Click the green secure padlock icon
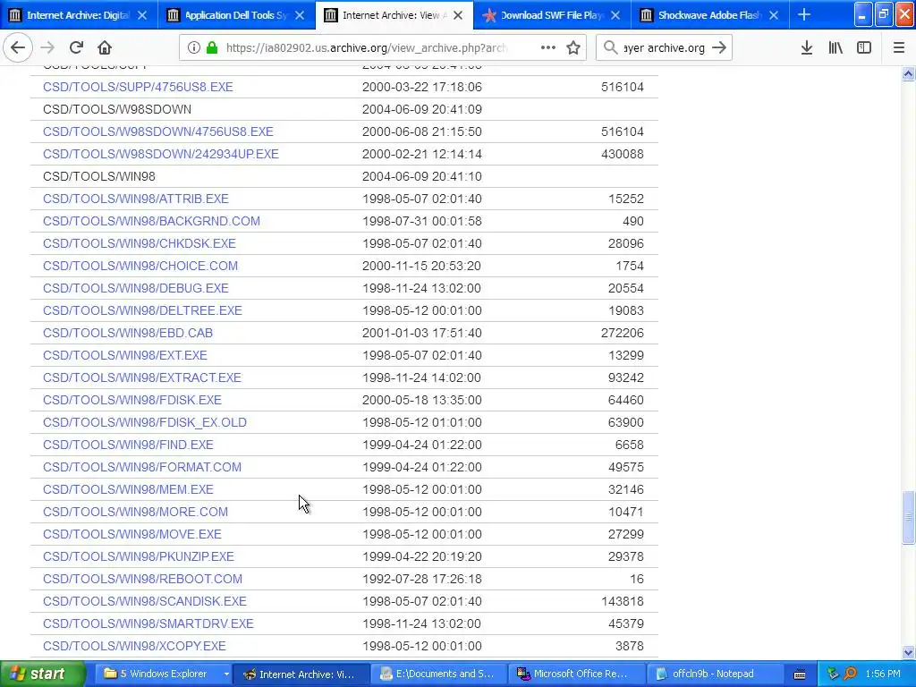The height and width of the screenshot is (687, 916). click(212, 48)
